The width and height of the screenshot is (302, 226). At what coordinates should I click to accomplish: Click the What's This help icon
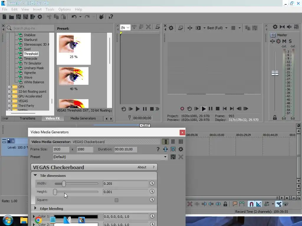point(111,17)
